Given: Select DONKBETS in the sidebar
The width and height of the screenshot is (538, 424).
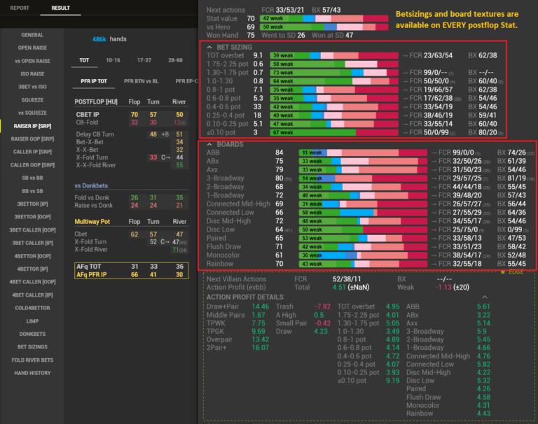Looking at the screenshot, I should [x=32, y=334].
